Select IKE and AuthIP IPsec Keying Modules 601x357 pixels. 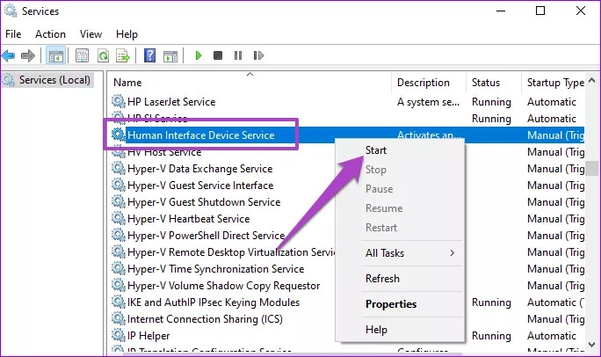(214, 302)
